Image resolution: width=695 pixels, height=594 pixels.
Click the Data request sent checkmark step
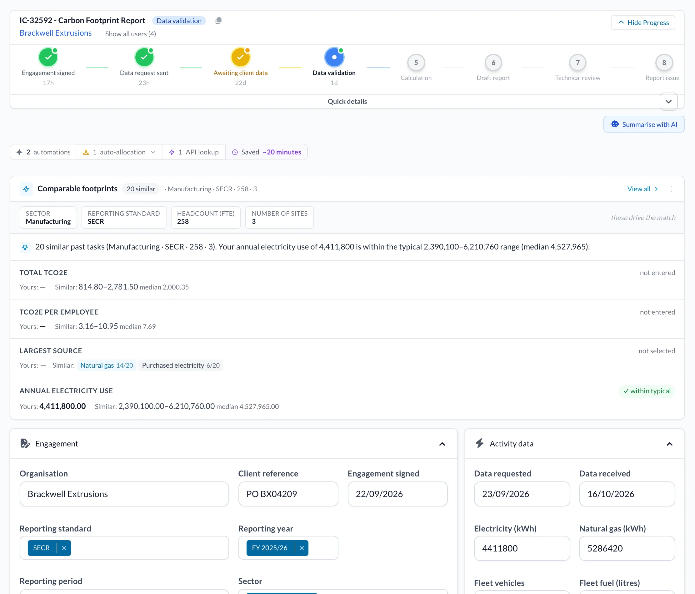tap(144, 58)
